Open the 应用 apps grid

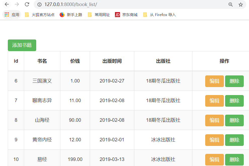[12, 15]
